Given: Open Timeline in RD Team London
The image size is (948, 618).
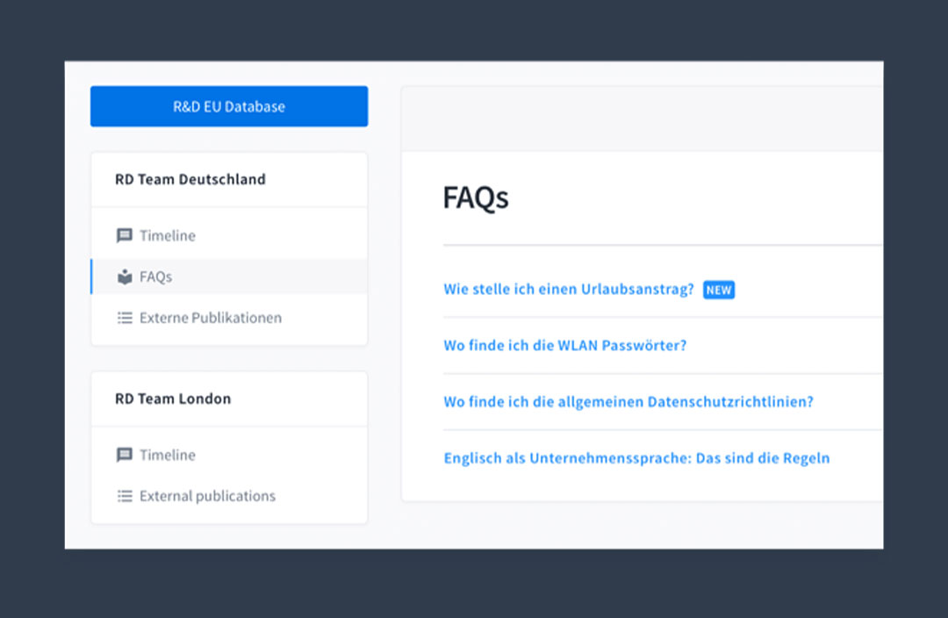Looking at the screenshot, I should [x=229, y=455].
